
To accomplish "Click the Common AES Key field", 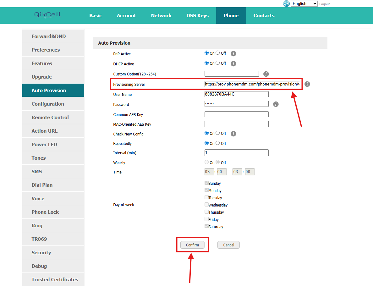I will (x=236, y=114).
